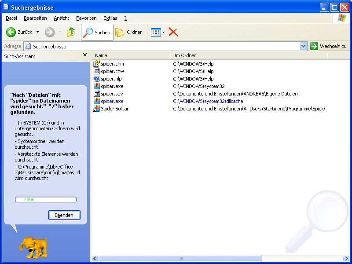Click the search progress bar
This screenshot has width=352, height=264.
click(x=46, y=199)
